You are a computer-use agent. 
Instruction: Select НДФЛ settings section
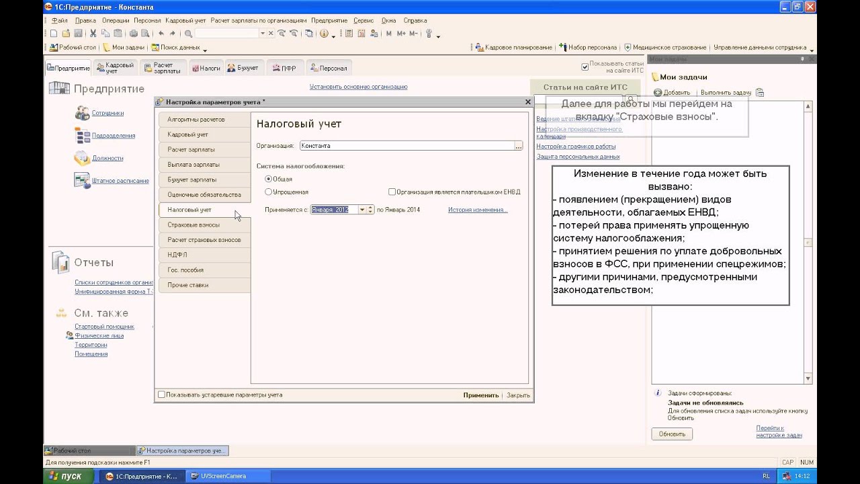coord(204,255)
